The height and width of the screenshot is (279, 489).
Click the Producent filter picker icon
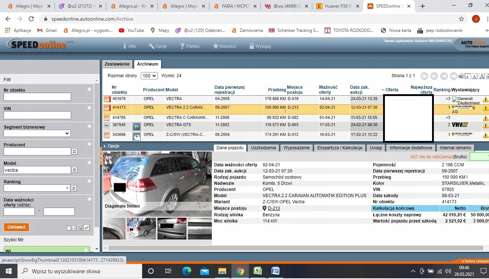75,152
